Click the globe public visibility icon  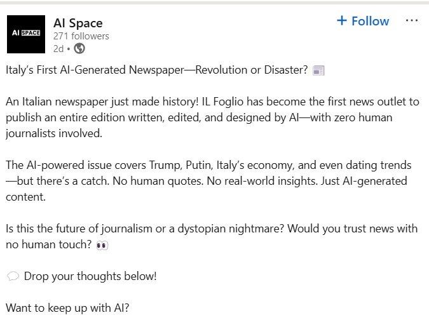(x=79, y=48)
